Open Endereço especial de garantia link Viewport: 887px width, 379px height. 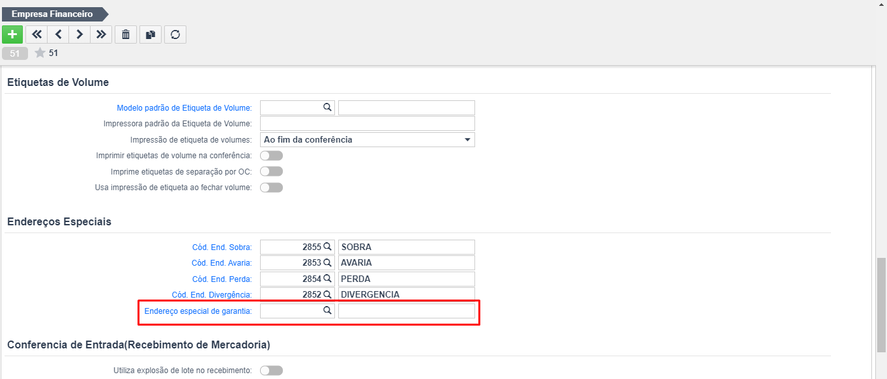198,311
